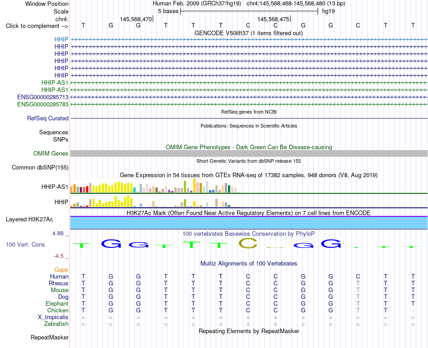
Task: Click the 145,568,475 ruler position
Action: tap(273, 19)
